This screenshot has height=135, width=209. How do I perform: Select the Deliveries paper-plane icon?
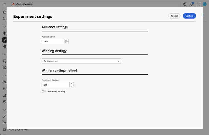pyautogui.click(x=4, y=40)
